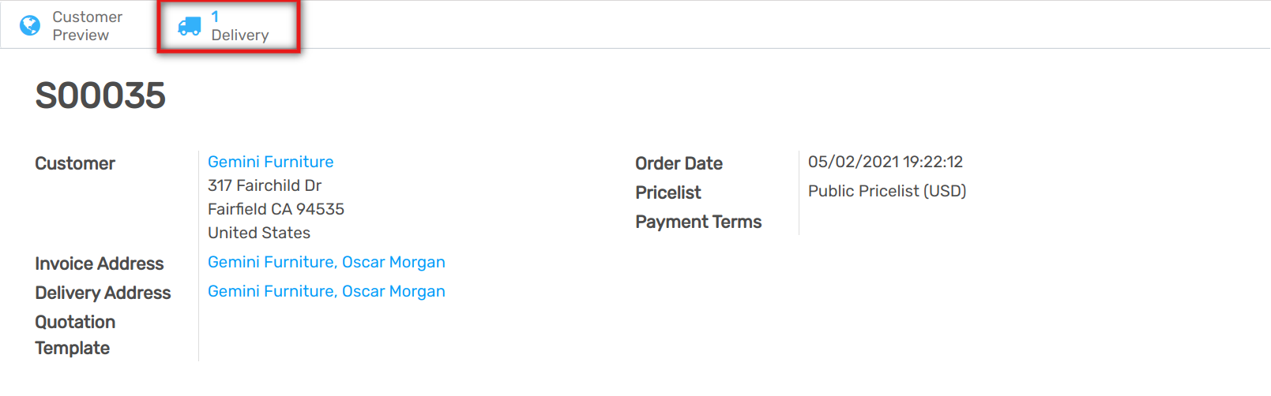
Task: Click the Delivery truck icon
Action: (x=190, y=27)
